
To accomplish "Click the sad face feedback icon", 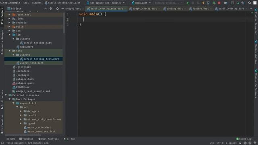I will tap(250, 143).
